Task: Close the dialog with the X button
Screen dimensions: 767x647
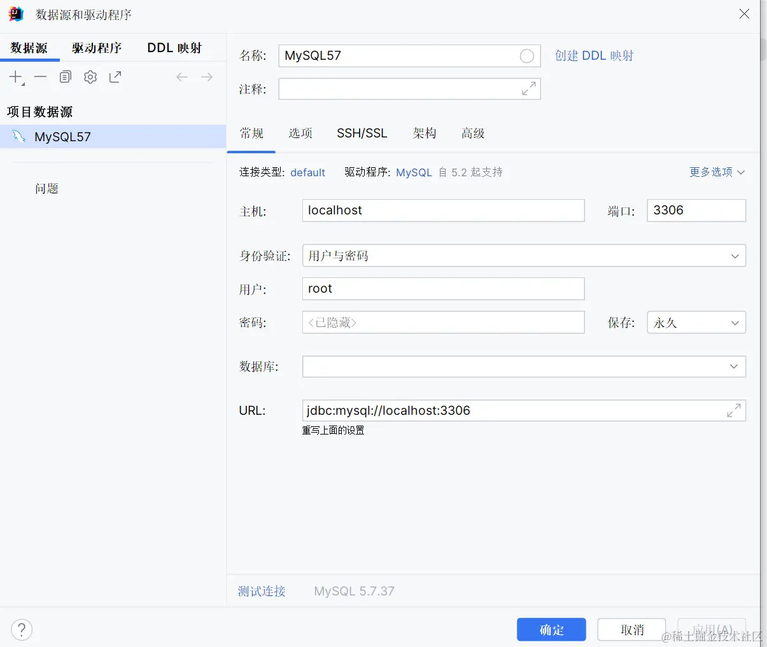Action: pyautogui.click(x=744, y=14)
